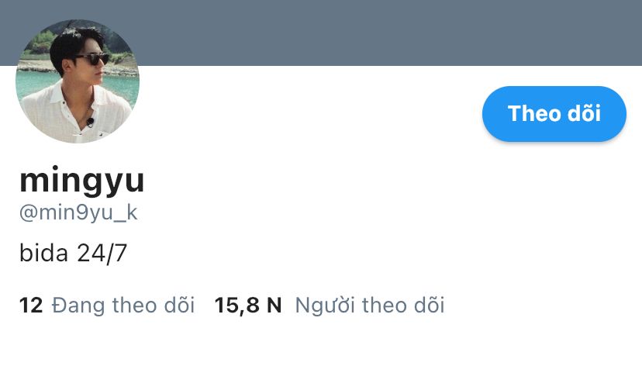
Task: Click the @min9yu_k username handle
Action: pyautogui.click(x=78, y=213)
